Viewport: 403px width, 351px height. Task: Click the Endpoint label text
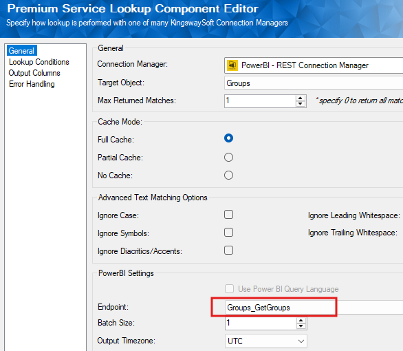[113, 307]
